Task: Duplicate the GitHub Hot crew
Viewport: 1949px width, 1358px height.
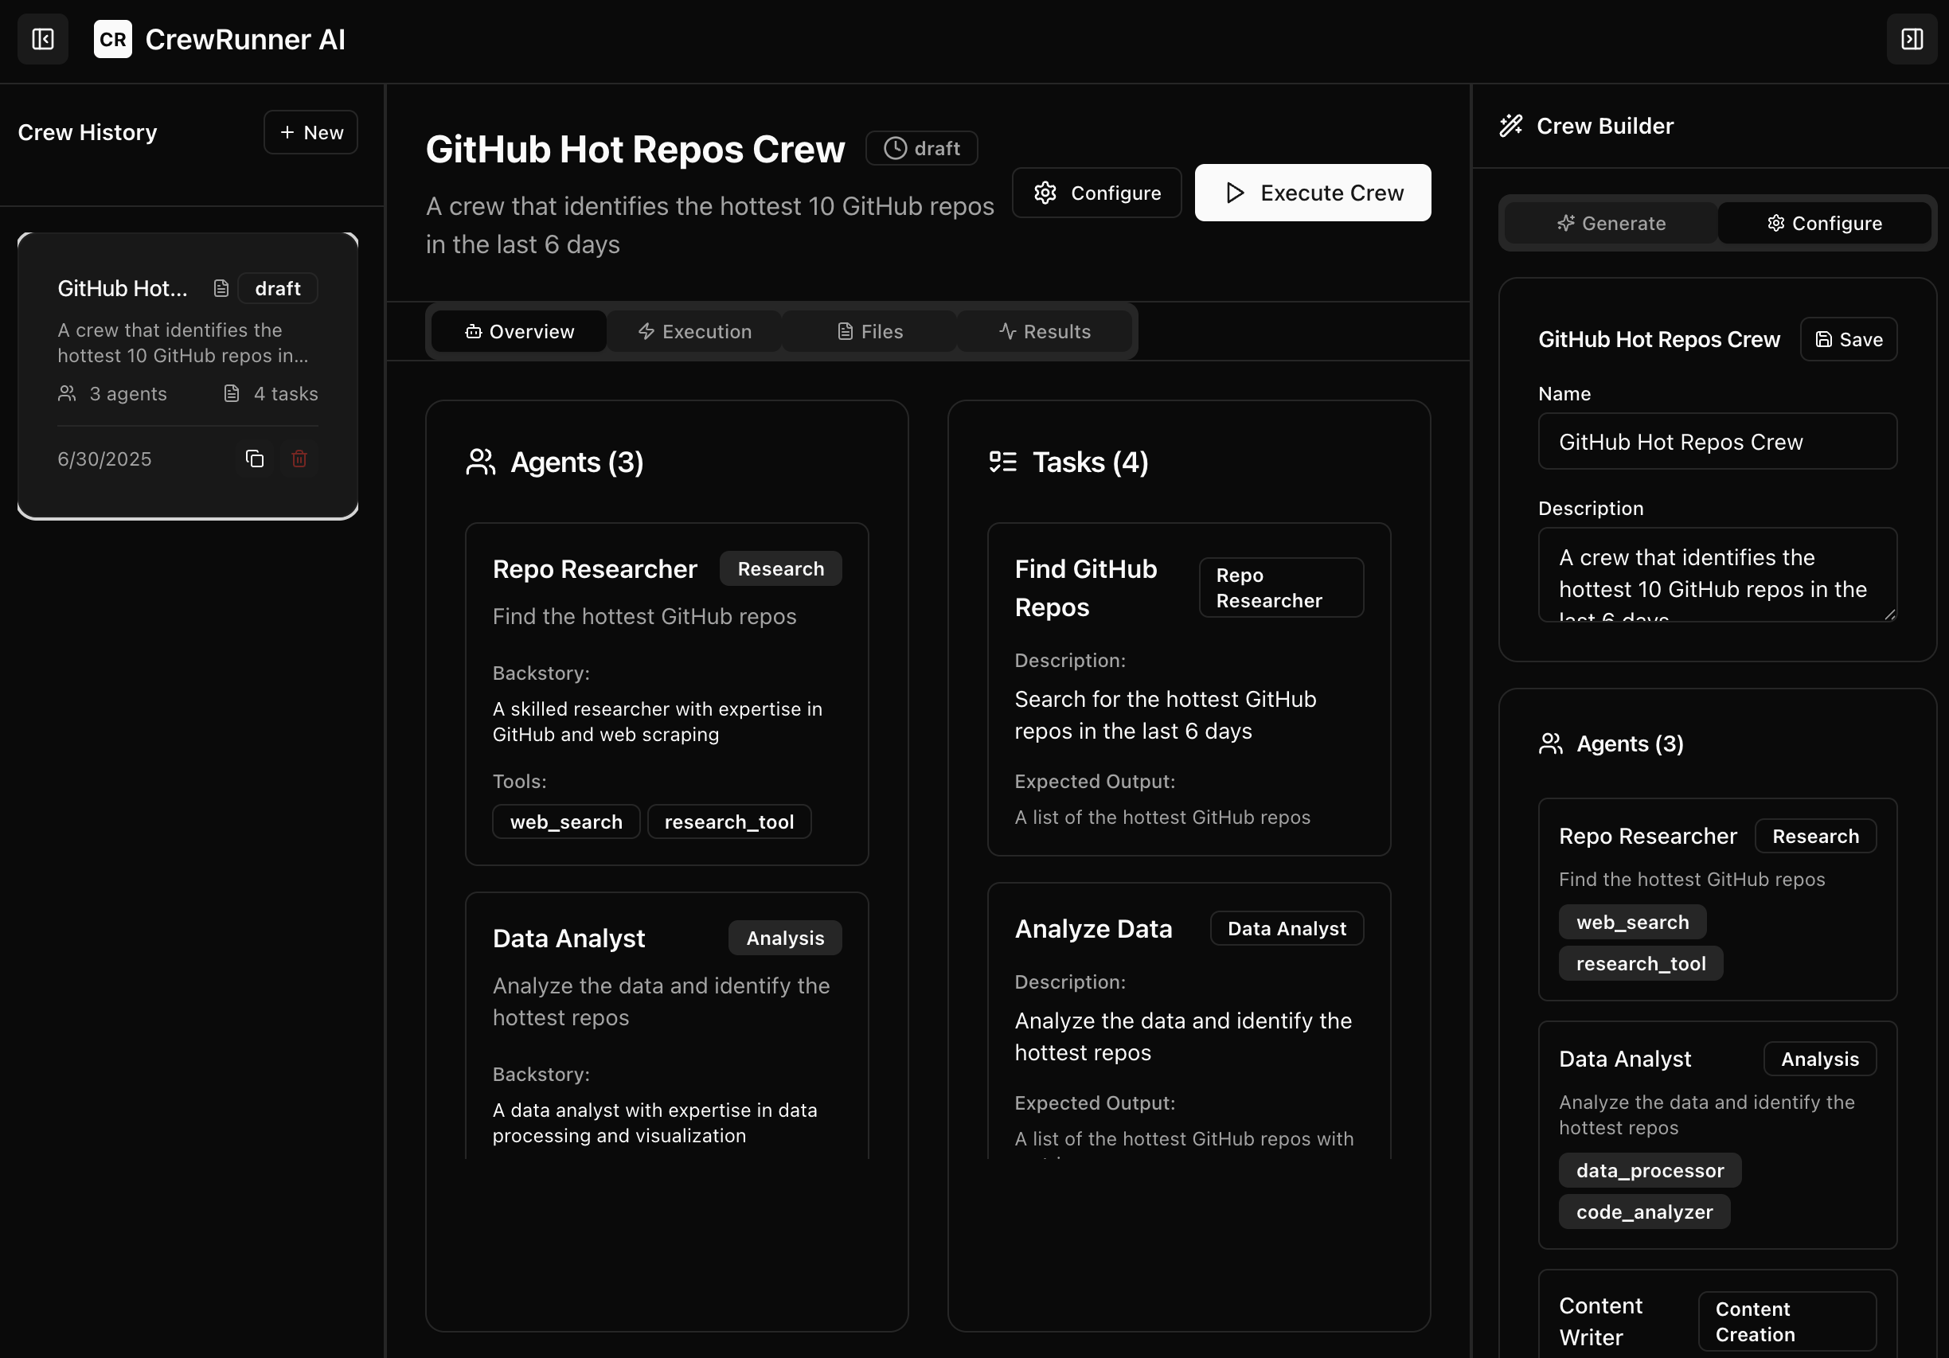Action: 255,459
